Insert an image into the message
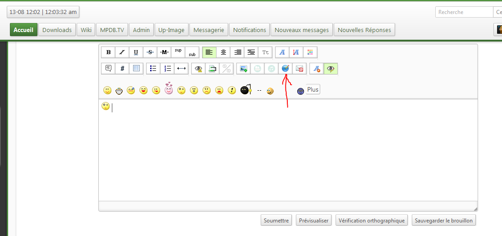 tap(244, 69)
